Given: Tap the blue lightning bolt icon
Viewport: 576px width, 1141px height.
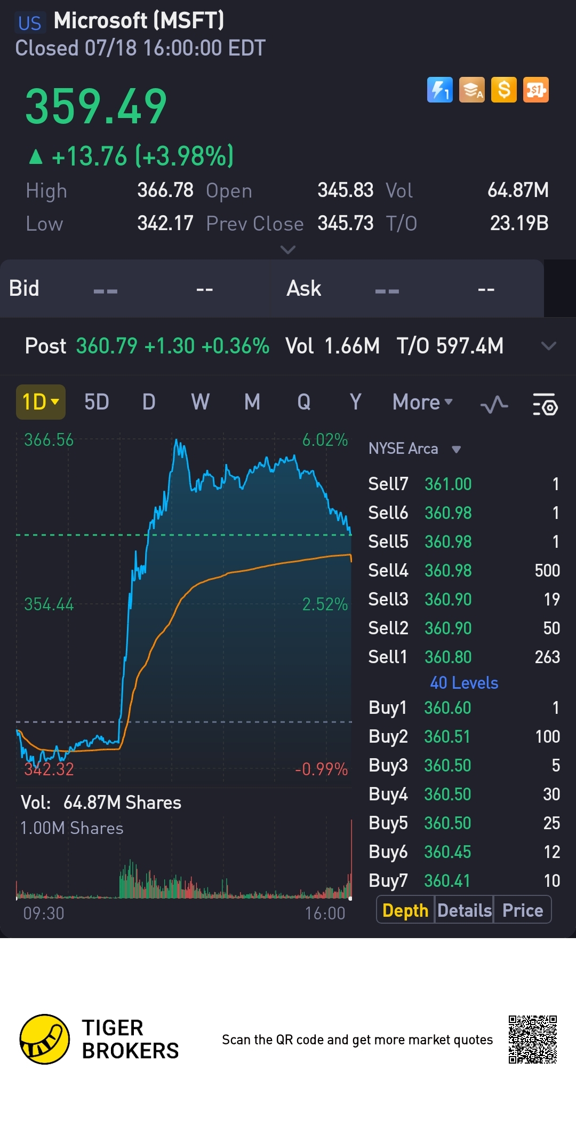Looking at the screenshot, I should 439,90.
